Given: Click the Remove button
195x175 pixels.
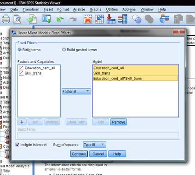Looking at the screenshot, I should click(118, 122).
